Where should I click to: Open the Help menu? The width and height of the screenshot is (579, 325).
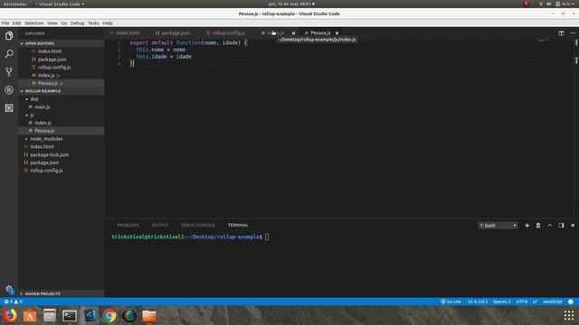tap(108, 23)
